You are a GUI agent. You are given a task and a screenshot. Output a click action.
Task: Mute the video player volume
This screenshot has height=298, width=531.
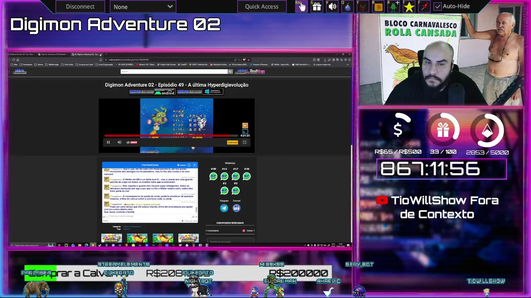(x=119, y=142)
